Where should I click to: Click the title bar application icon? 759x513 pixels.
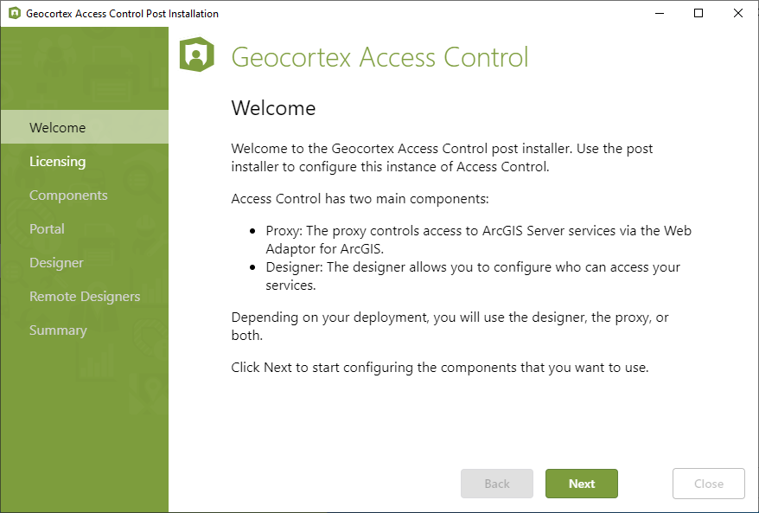[15, 13]
